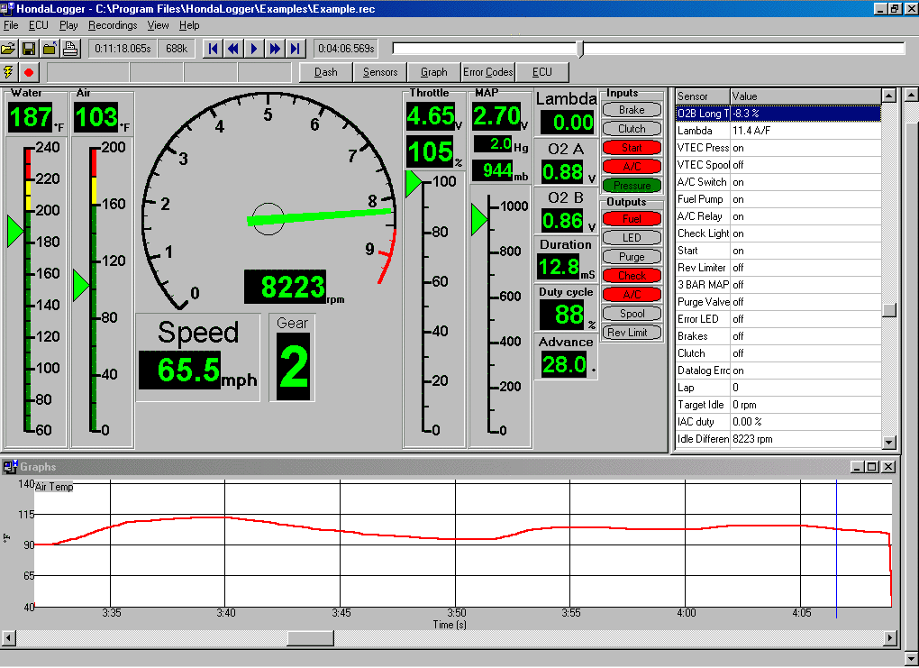Click the Value column header
This screenshot has height=668, width=919.
(x=805, y=96)
